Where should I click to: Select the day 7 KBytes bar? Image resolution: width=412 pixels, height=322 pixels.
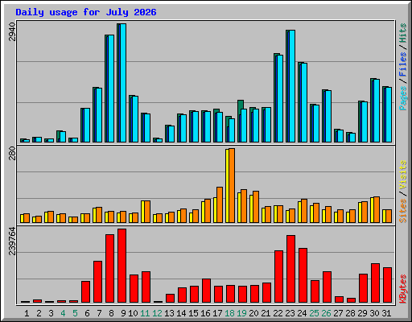97,282
